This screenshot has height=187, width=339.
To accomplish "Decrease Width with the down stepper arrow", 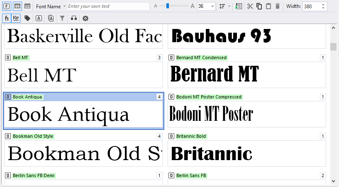I will click(323, 8).
